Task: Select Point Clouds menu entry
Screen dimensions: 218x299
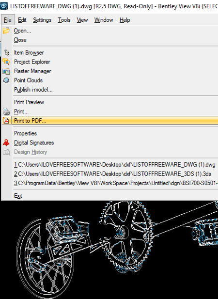Action: (110, 80)
